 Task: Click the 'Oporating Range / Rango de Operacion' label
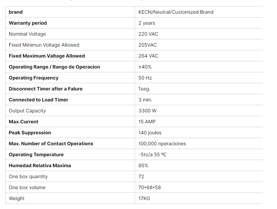click(x=54, y=67)
